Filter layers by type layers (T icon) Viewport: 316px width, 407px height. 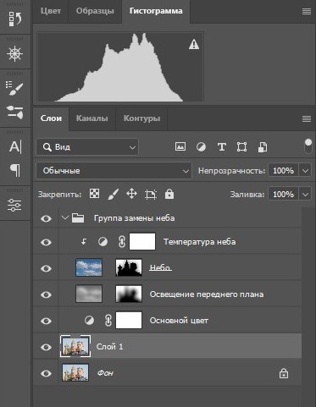tap(222, 147)
